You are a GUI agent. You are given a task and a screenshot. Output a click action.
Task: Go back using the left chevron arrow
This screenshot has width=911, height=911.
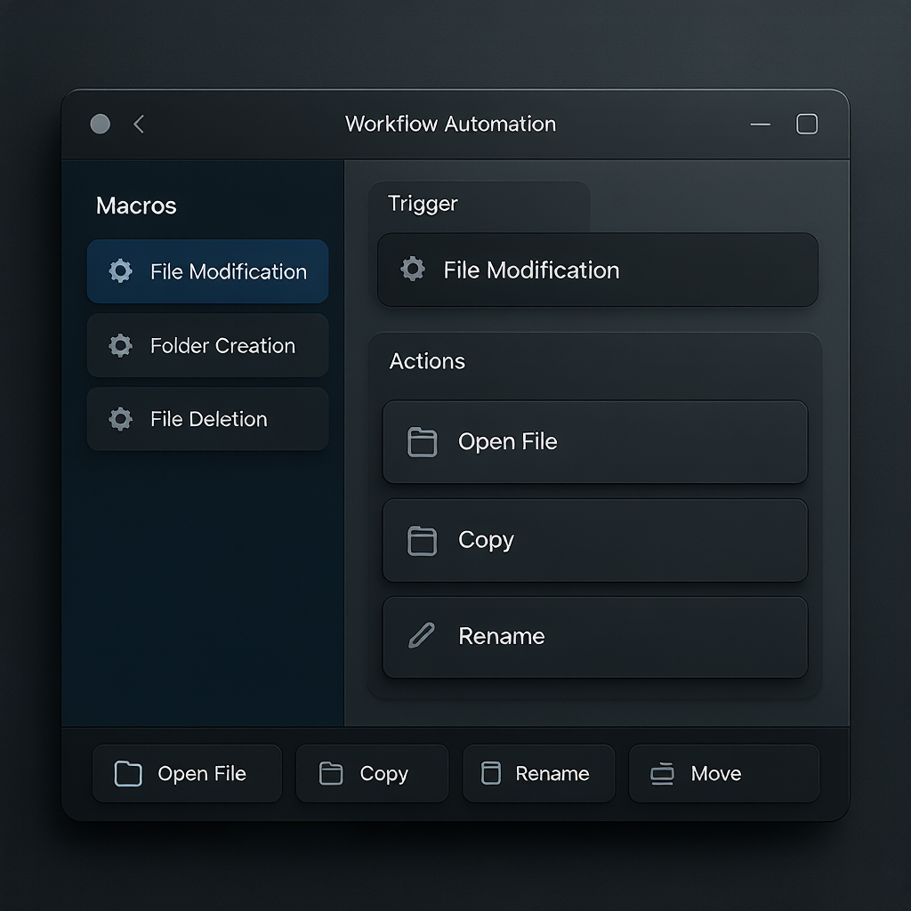tap(138, 124)
